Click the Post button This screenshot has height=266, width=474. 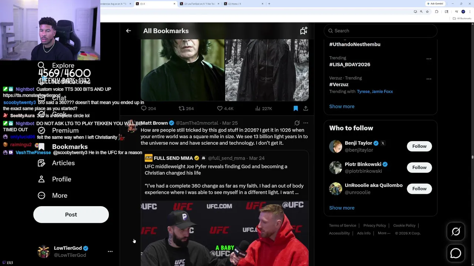[71, 215]
